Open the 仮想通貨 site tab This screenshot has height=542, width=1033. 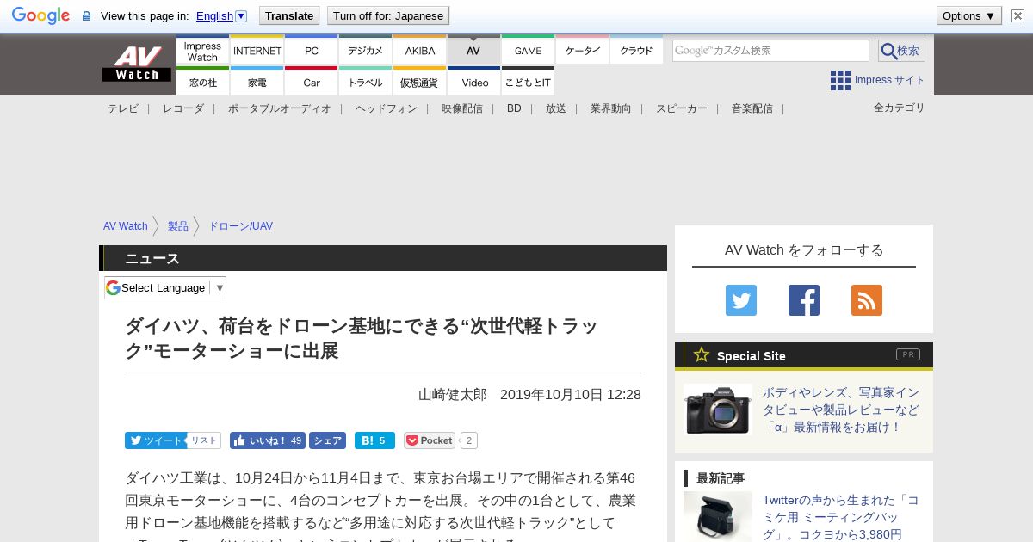[x=420, y=82]
